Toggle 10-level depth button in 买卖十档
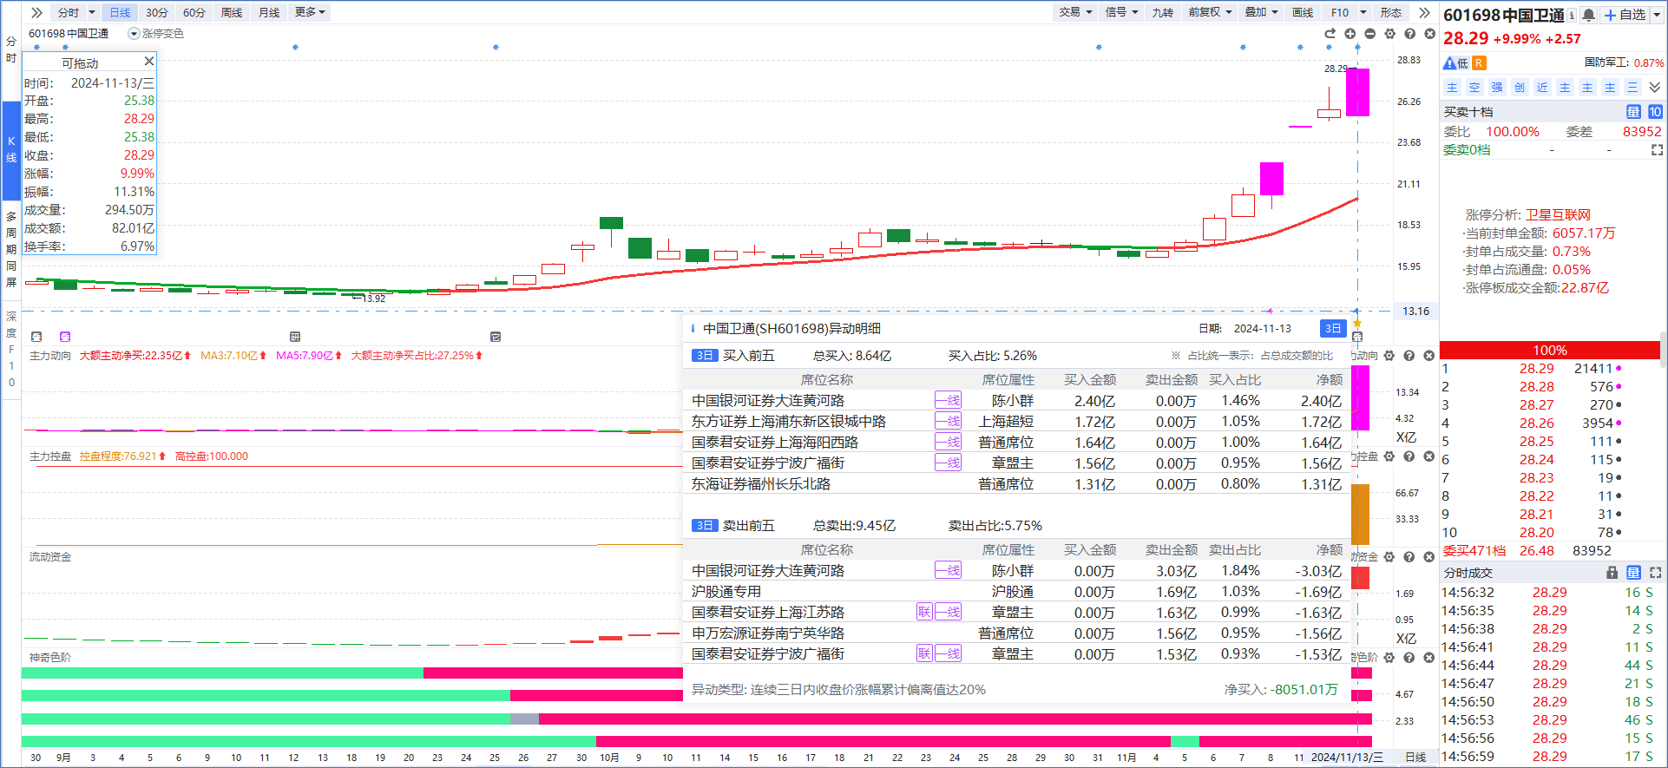 point(1655,112)
